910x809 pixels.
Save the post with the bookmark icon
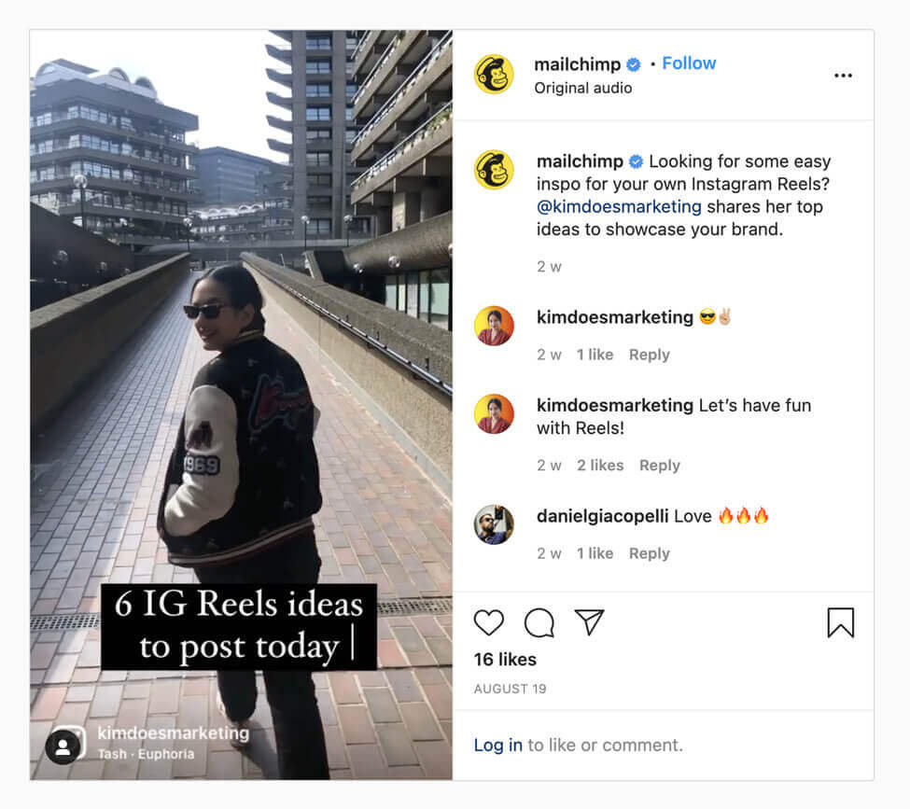tap(842, 622)
